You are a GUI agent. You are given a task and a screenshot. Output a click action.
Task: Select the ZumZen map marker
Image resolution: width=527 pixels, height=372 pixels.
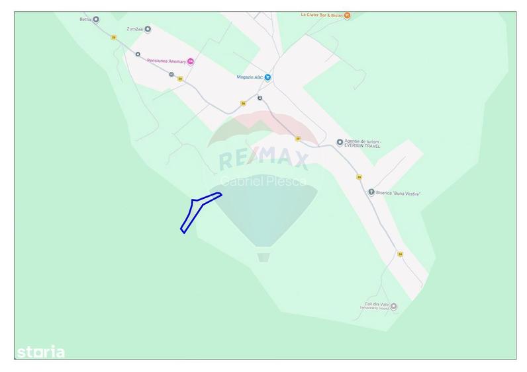pyautogui.click(x=148, y=30)
